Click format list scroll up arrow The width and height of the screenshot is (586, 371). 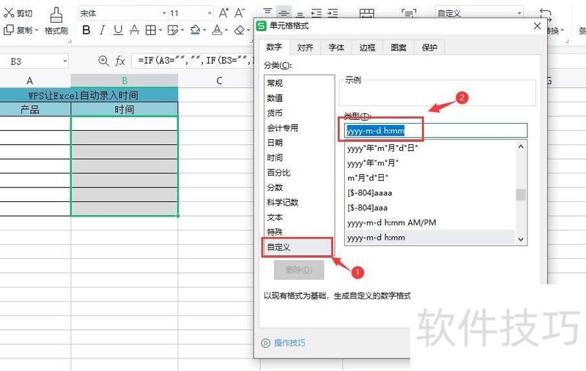521,146
